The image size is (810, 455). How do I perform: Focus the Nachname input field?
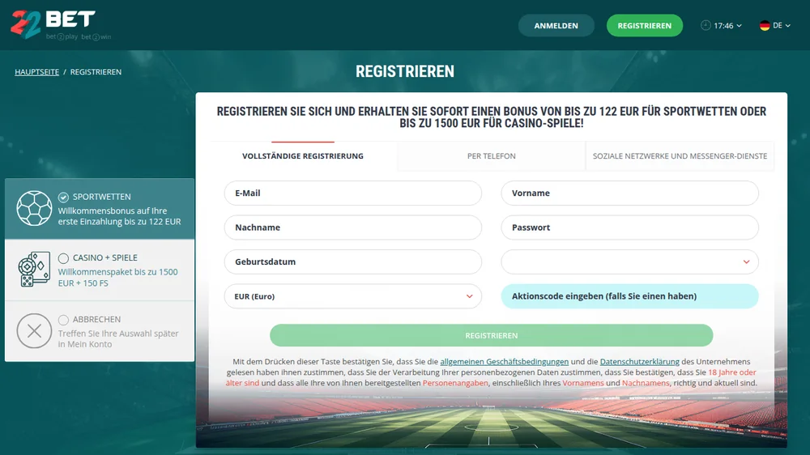353,227
